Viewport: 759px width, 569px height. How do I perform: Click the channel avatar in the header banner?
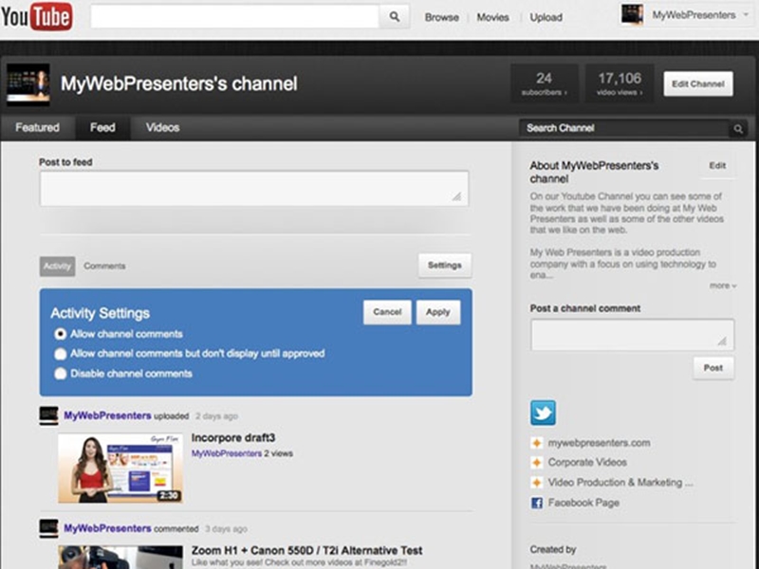tap(28, 84)
